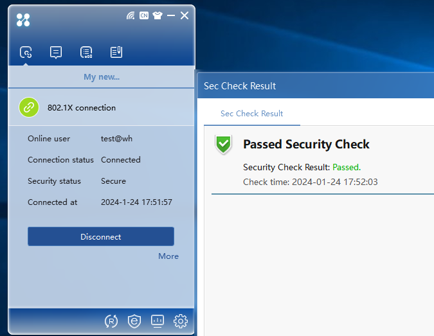
Task: Expand details via the More link
Action: pyautogui.click(x=168, y=256)
